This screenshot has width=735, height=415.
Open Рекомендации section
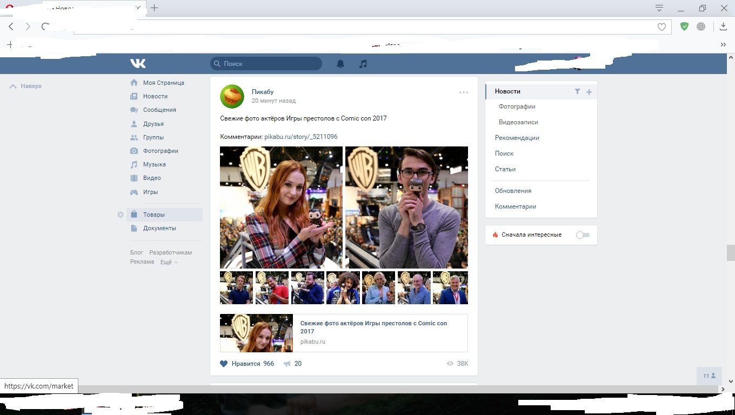click(517, 138)
